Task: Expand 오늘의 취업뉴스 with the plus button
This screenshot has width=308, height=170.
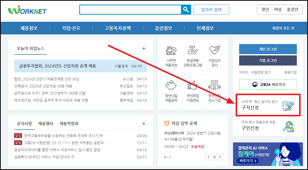Action: [x=144, y=48]
